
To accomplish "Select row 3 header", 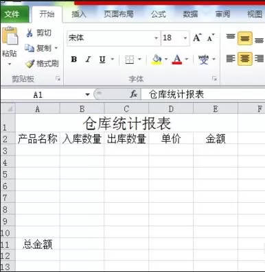I will click(x=8, y=150).
